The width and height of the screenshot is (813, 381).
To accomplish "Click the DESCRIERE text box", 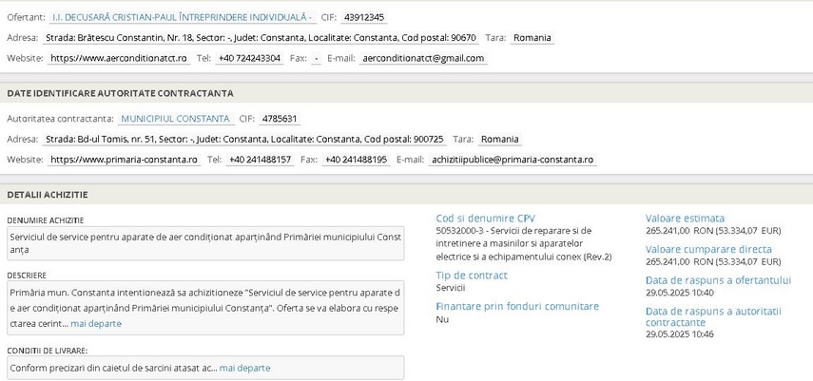I will (205, 308).
